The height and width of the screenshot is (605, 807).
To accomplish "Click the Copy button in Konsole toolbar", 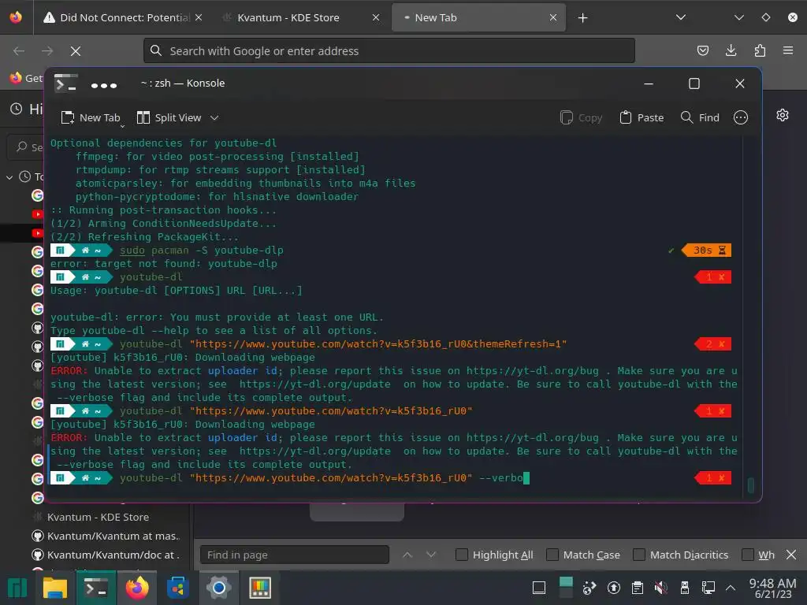I will click(581, 118).
